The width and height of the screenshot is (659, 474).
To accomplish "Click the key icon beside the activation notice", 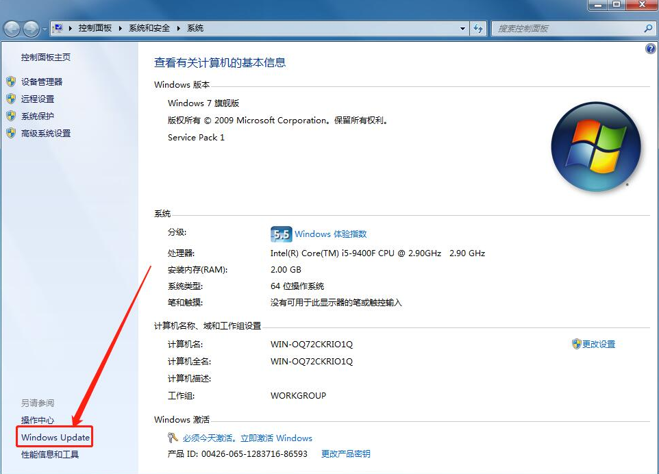I will [x=173, y=438].
